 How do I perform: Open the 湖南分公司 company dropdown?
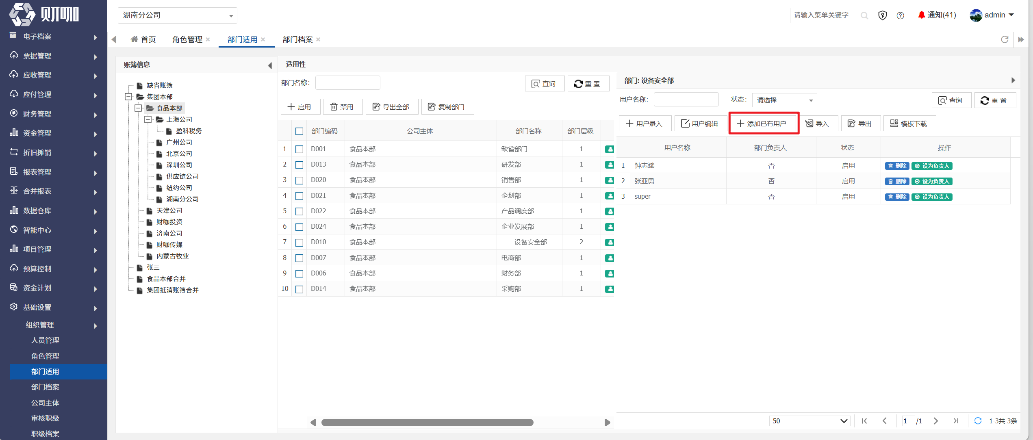pos(178,15)
